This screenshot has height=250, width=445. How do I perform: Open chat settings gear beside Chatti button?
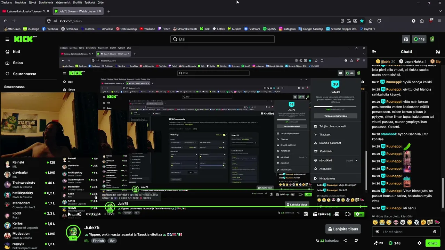point(419,243)
